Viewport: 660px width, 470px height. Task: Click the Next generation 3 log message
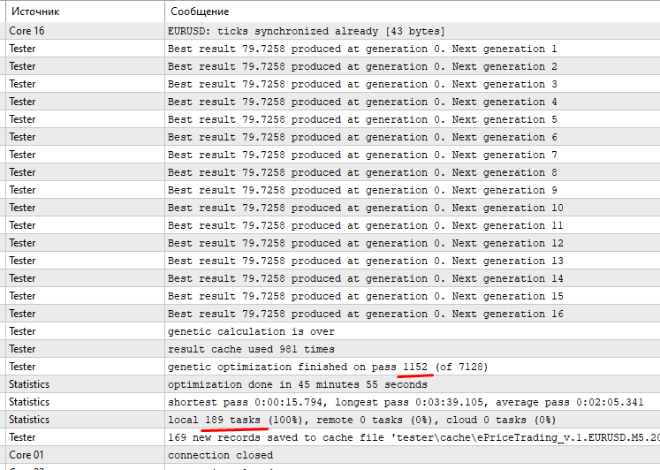[362, 84]
